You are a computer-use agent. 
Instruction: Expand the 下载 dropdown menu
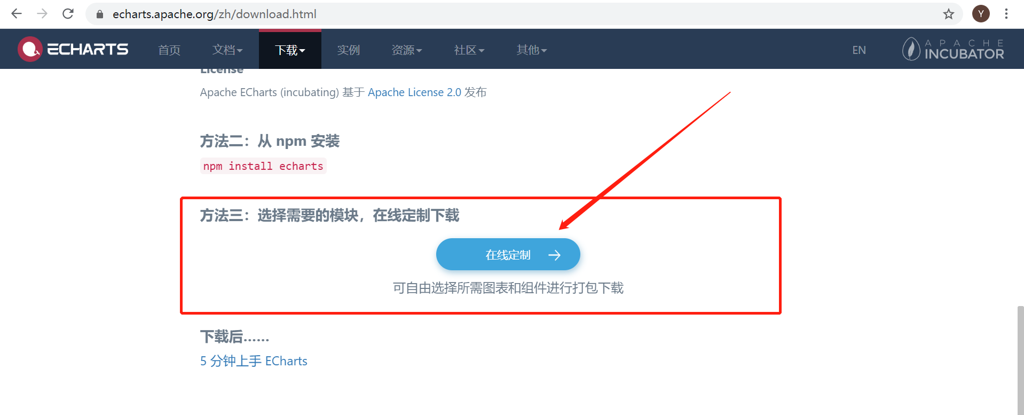coord(290,50)
